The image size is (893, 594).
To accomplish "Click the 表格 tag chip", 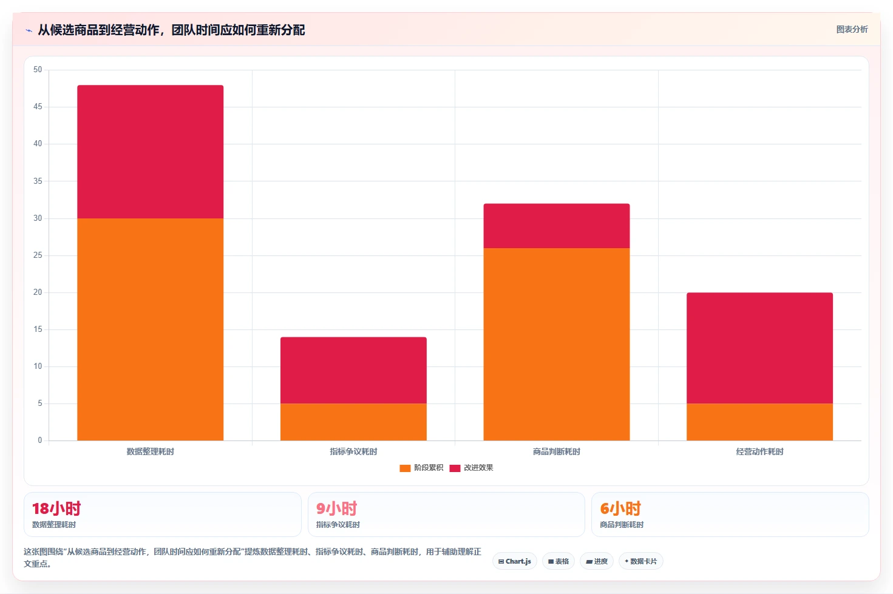I will 559,561.
